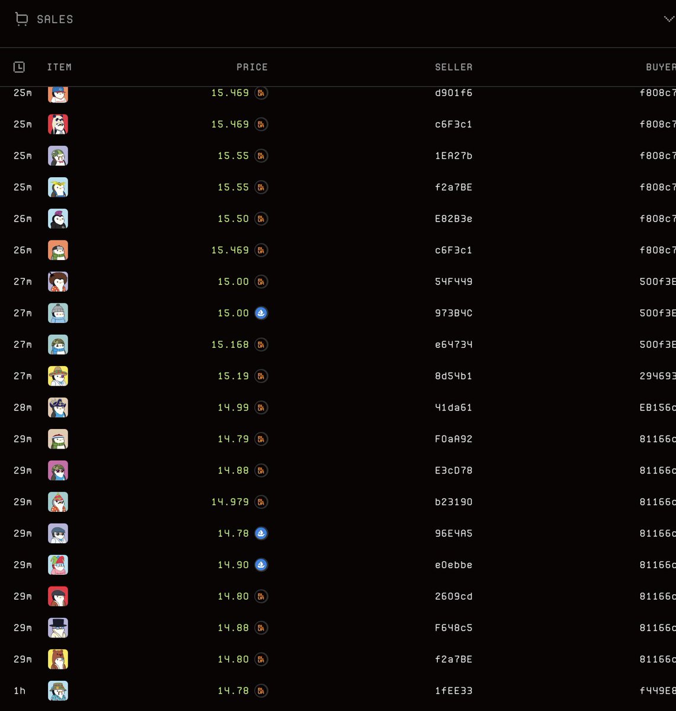Click the Blur icon in the d901f6 row
This screenshot has width=676, height=711.
261,93
